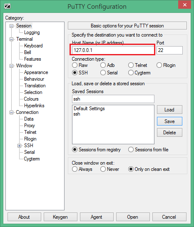Open the Hyperlinks category
The image size is (194, 227).
click(x=34, y=106)
